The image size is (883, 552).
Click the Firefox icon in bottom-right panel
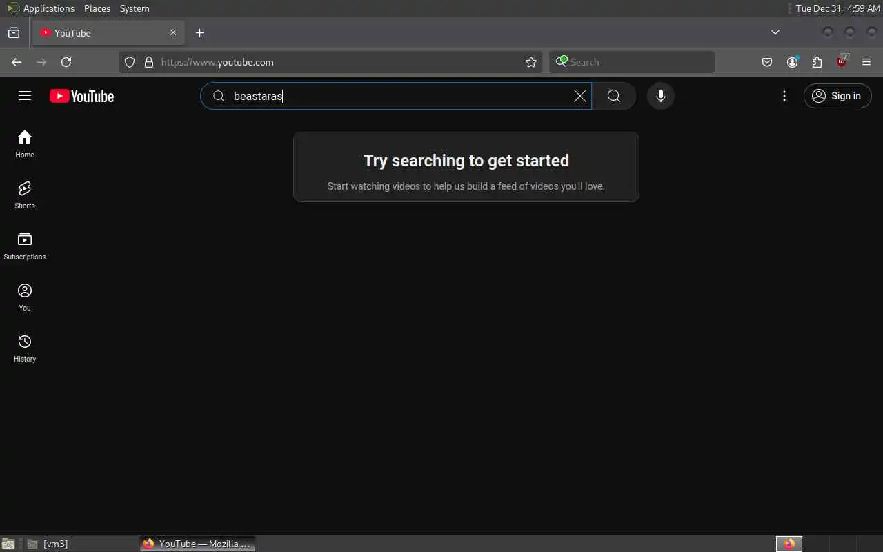tap(789, 544)
